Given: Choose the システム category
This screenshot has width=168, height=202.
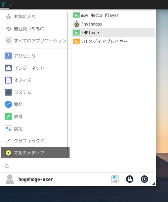Looking at the screenshot, I should [x=34, y=92].
